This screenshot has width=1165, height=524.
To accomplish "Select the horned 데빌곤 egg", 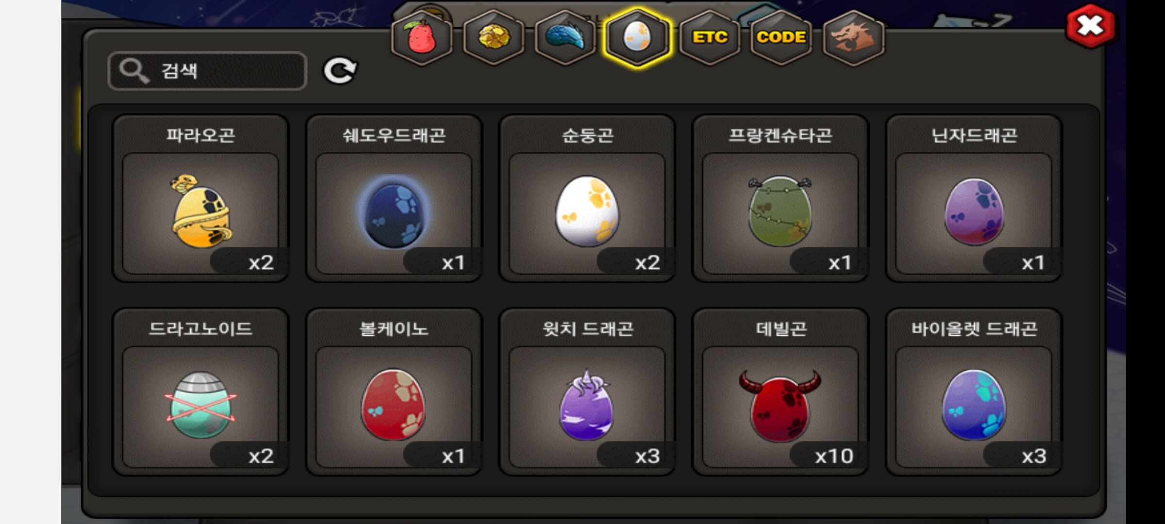I will point(780,392).
